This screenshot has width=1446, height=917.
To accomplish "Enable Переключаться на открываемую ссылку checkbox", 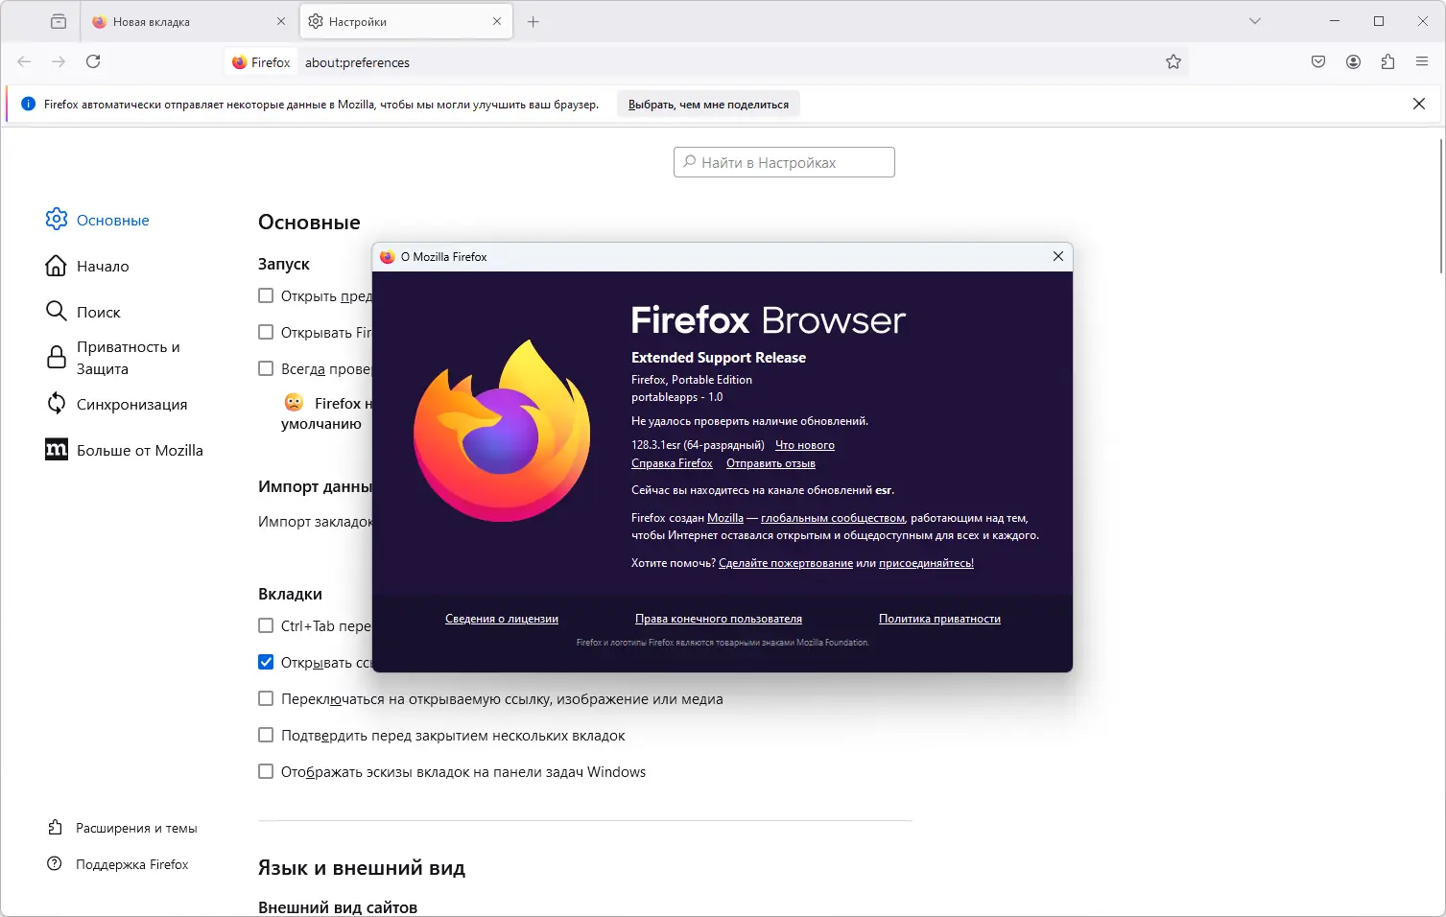I will [266, 698].
